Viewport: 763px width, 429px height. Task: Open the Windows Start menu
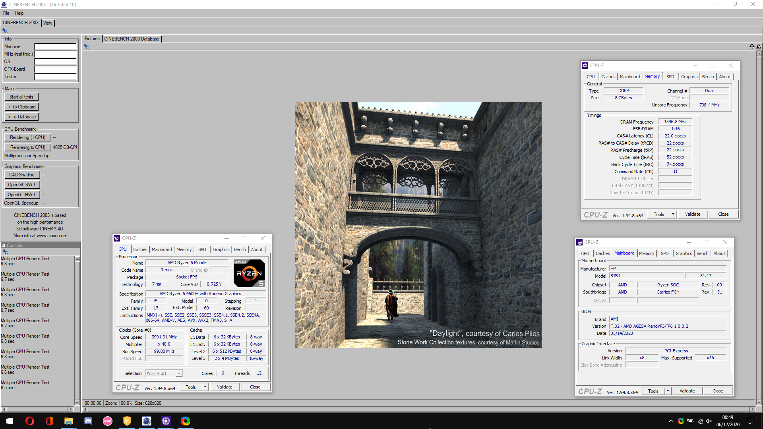[10, 421]
